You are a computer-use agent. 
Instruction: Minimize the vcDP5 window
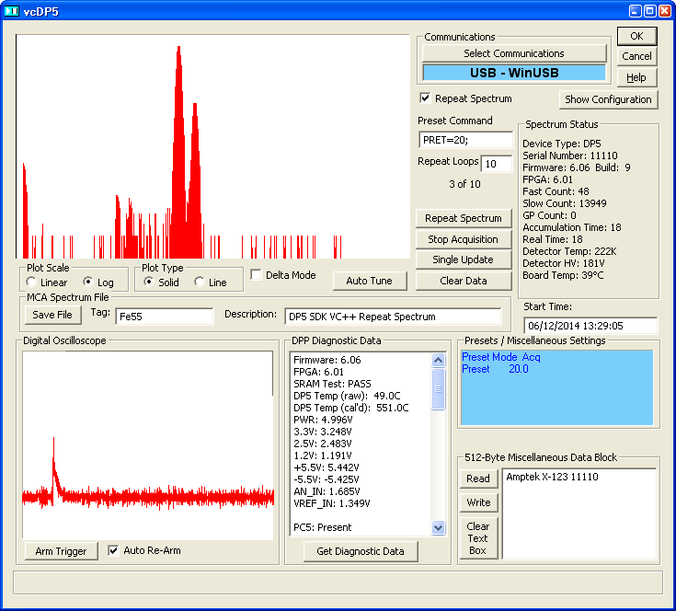(x=636, y=11)
